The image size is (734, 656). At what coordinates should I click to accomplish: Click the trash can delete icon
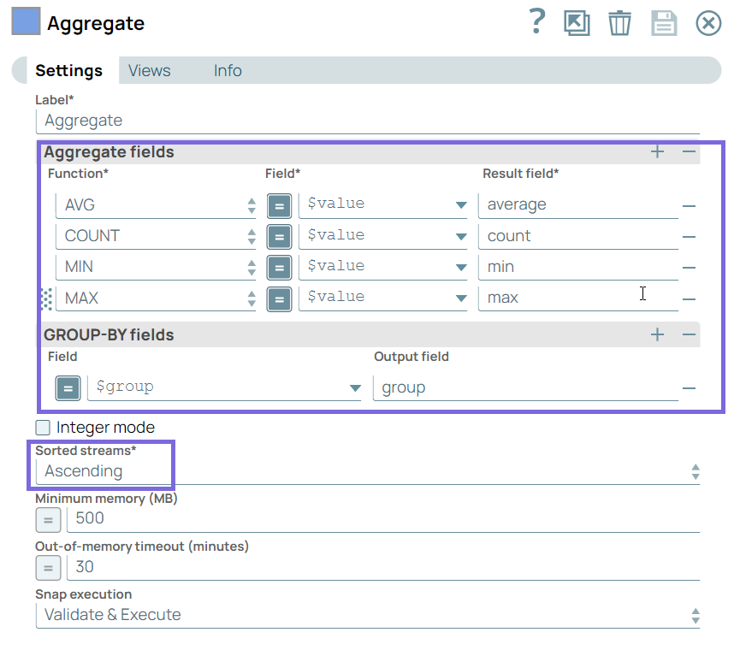[x=619, y=23]
